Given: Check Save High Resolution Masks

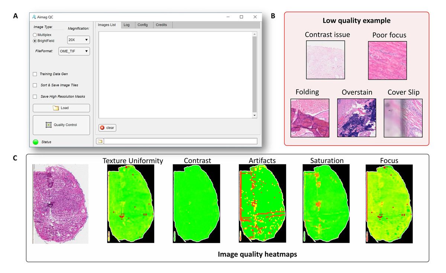Looking at the screenshot, I should 35,96.
